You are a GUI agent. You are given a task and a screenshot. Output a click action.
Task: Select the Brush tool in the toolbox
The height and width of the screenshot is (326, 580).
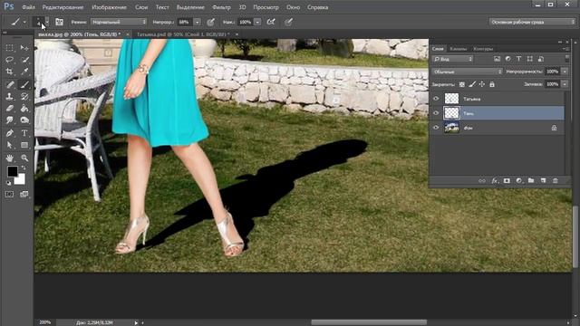(24, 84)
